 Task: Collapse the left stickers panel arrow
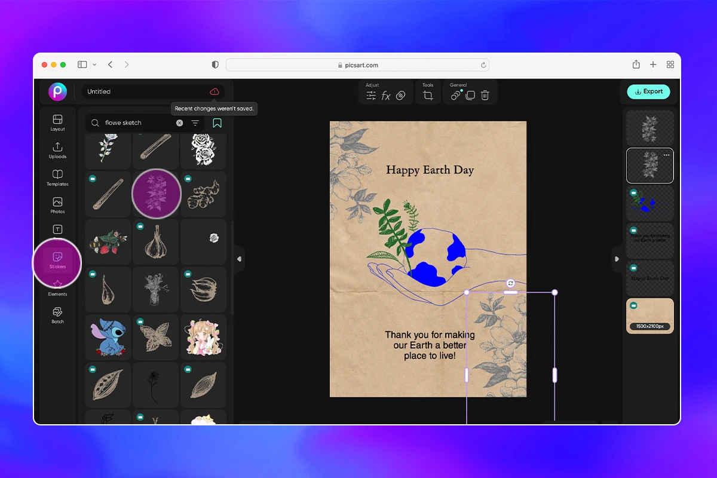pos(239,259)
